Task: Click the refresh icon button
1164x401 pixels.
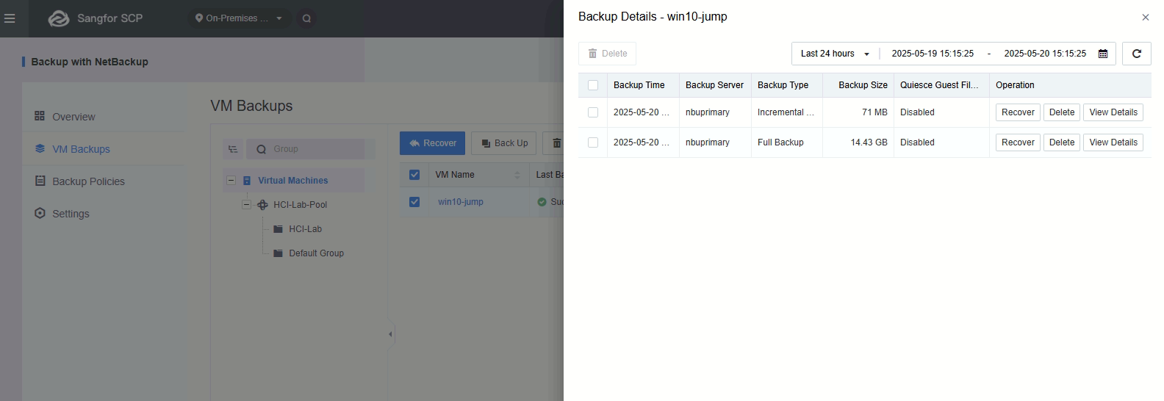Action: click(x=1137, y=54)
